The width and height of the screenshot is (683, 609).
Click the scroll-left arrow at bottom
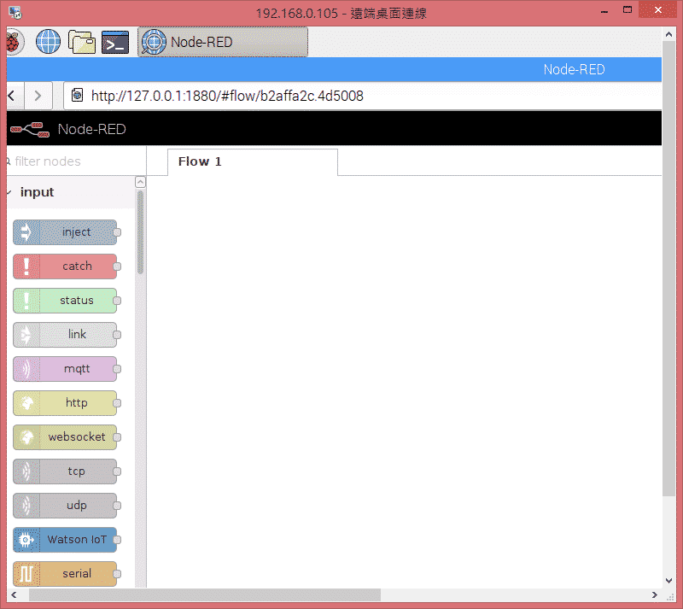[x=14, y=594]
